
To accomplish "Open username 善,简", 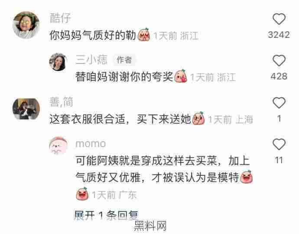I will [61, 102].
